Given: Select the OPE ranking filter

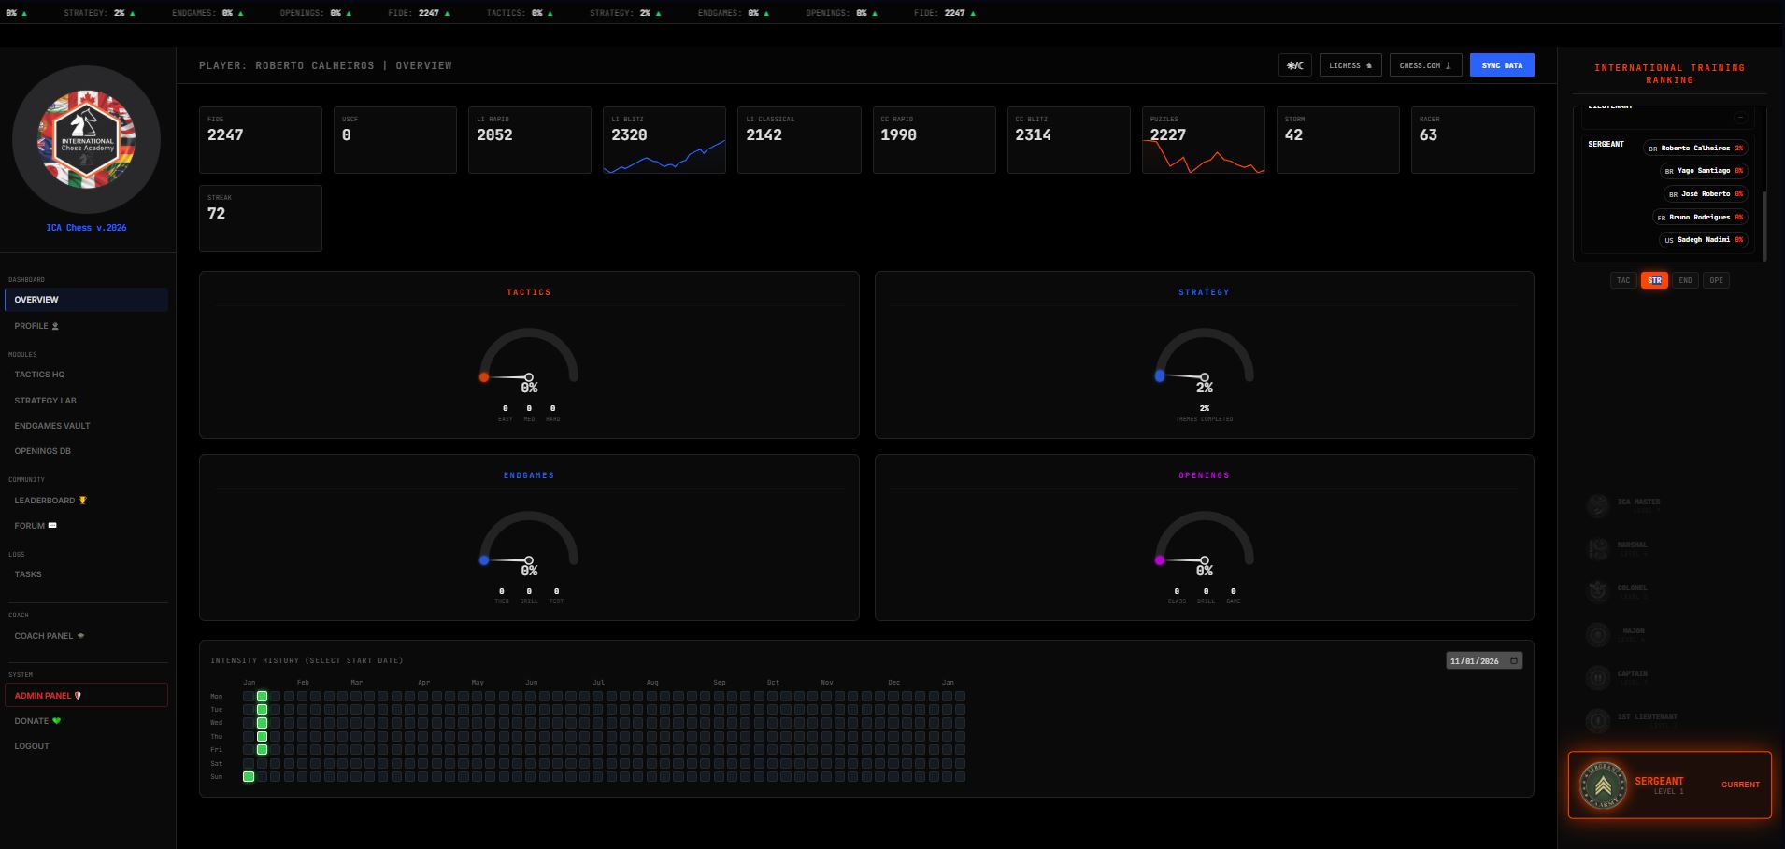Looking at the screenshot, I should click(x=1716, y=280).
